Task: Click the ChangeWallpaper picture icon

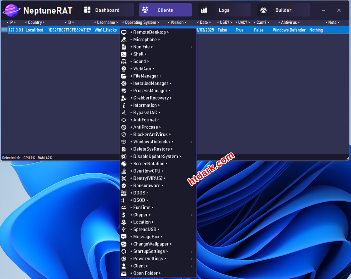Action: coord(124,244)
